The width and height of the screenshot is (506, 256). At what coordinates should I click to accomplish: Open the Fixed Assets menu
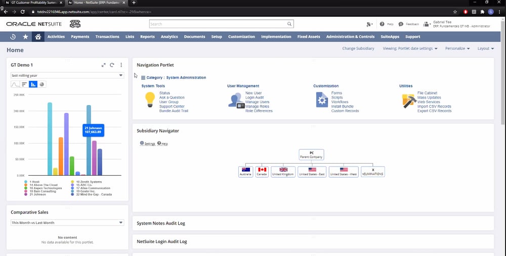309,37
